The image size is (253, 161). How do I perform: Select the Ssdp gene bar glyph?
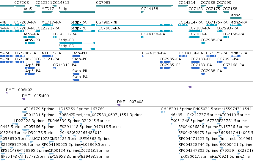click(x=77, y=12)
